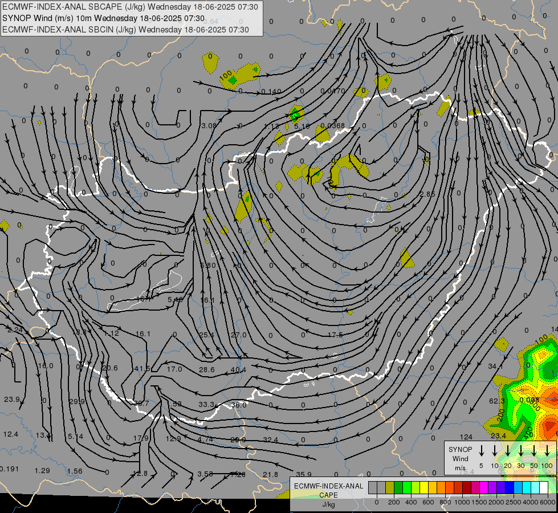Pick the 50 m/s wind arrow symbol

534,450
